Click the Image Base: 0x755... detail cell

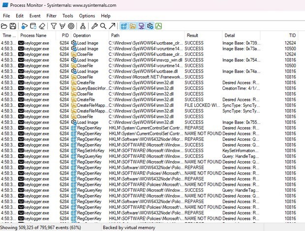pyautogui.click(x=242, y=123)
